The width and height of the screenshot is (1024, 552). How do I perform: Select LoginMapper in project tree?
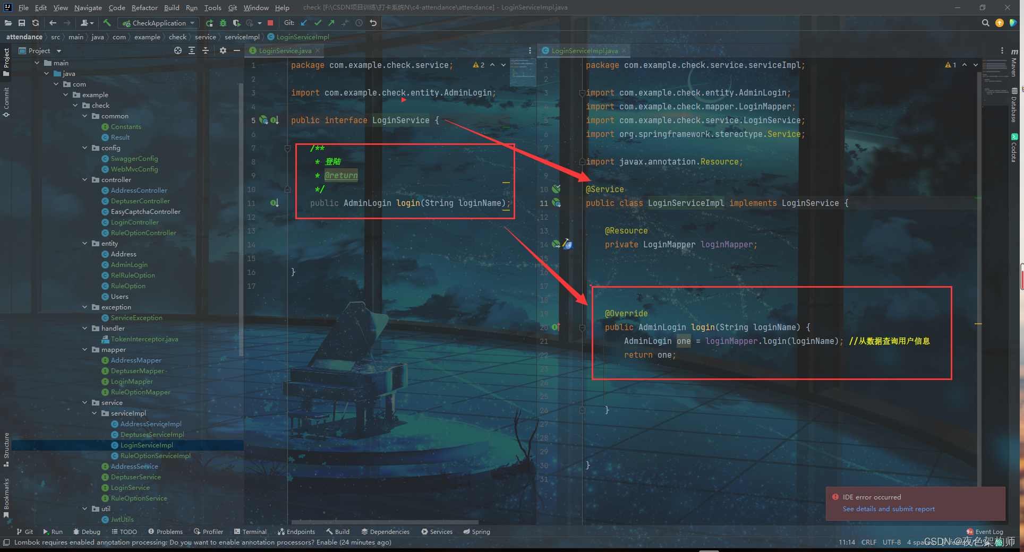click(132, 382)
